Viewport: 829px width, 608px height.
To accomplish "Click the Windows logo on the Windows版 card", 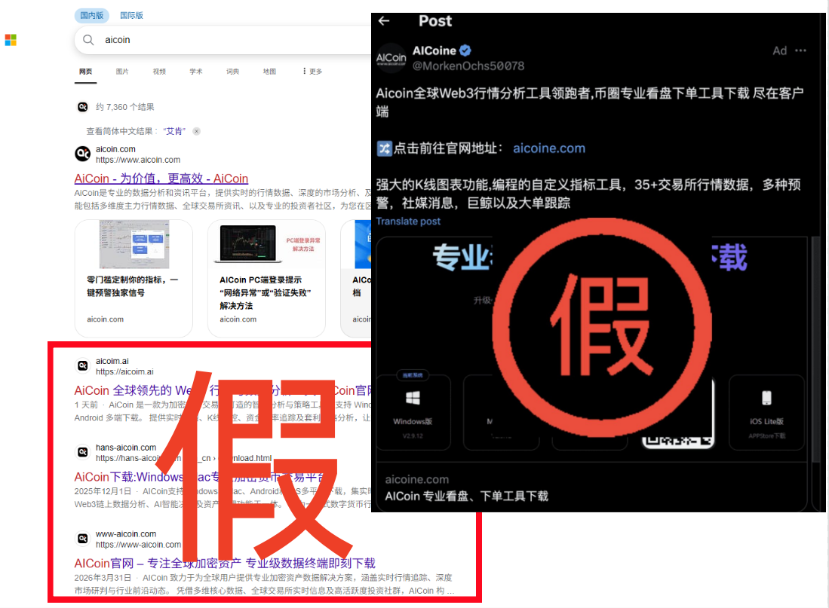I will pos(413,397).
